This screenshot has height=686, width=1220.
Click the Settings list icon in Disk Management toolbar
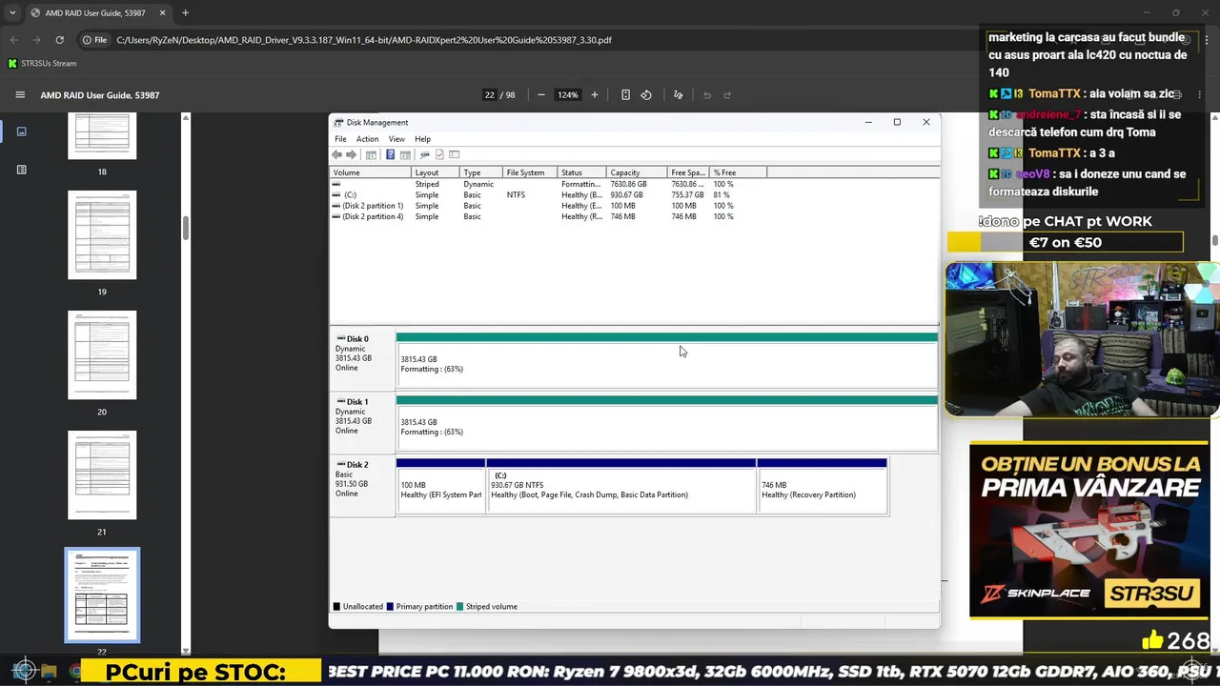455,154
